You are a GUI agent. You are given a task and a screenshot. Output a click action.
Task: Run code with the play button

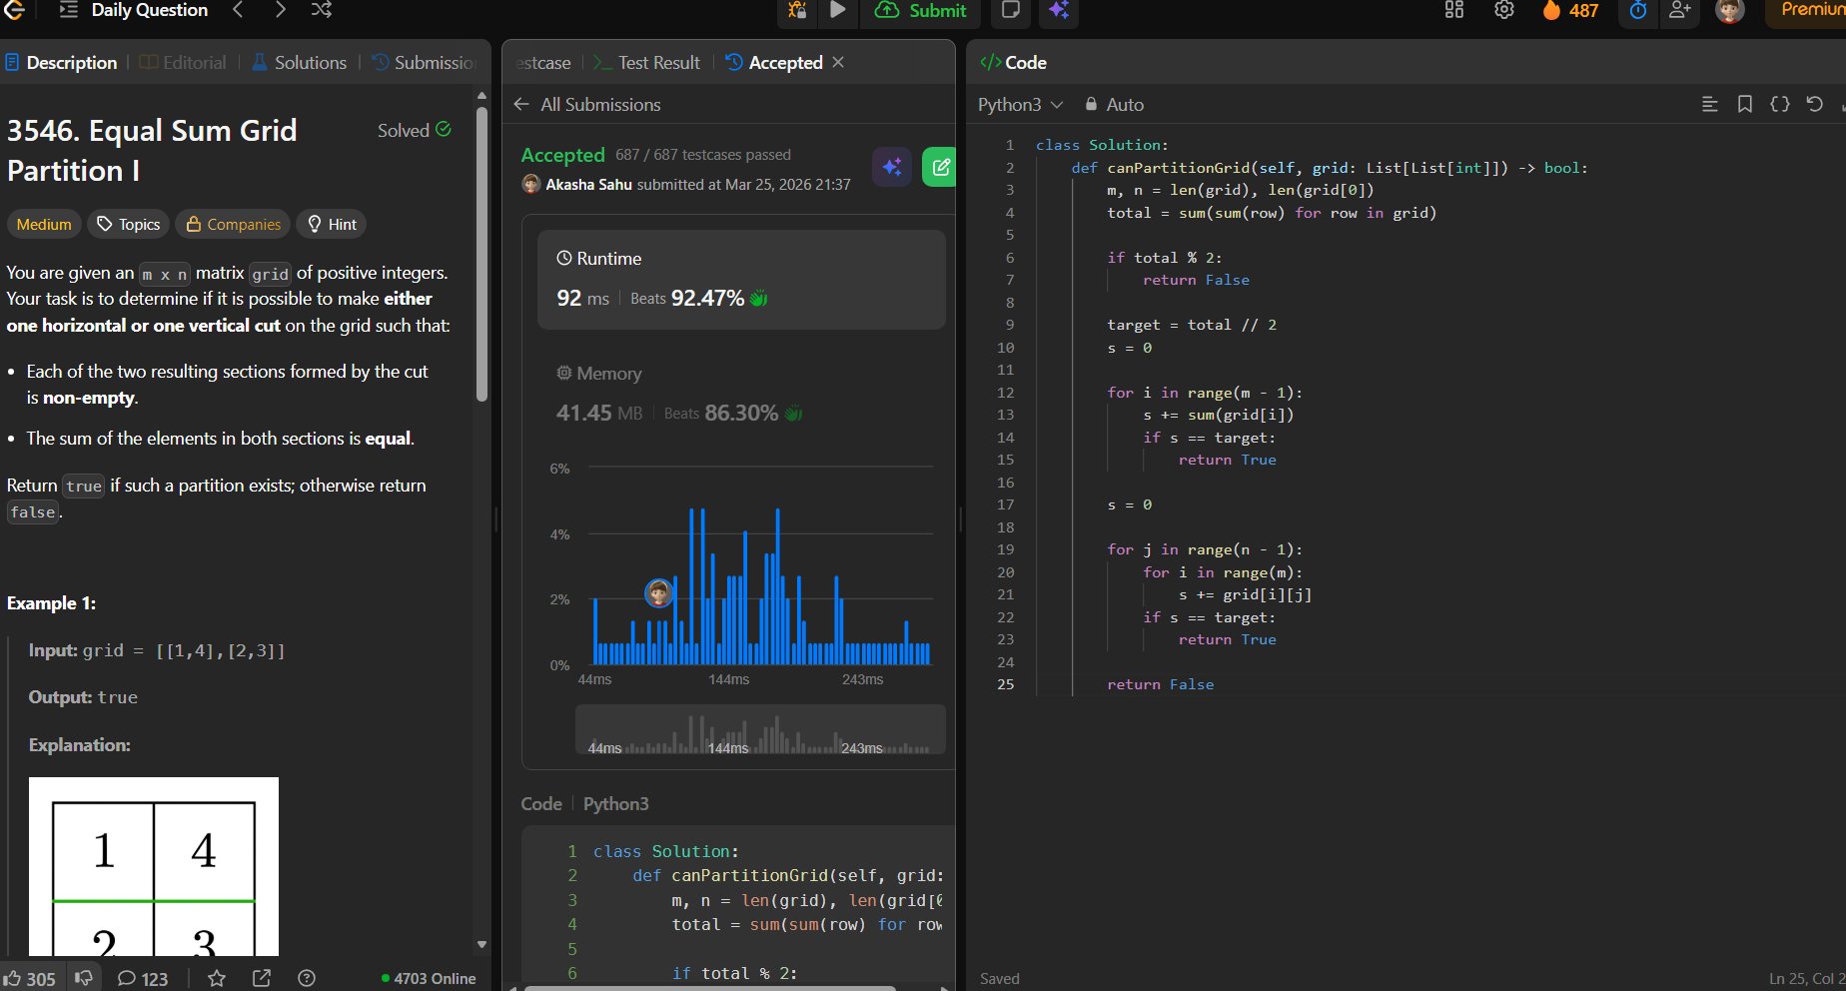[838, 10]
